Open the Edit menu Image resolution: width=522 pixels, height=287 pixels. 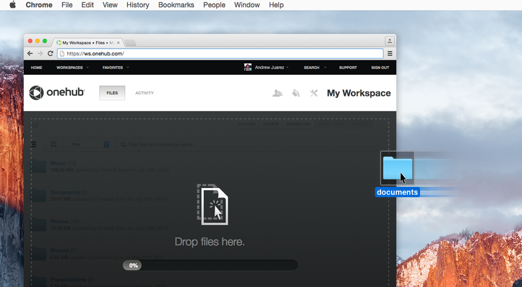(87, 5)
